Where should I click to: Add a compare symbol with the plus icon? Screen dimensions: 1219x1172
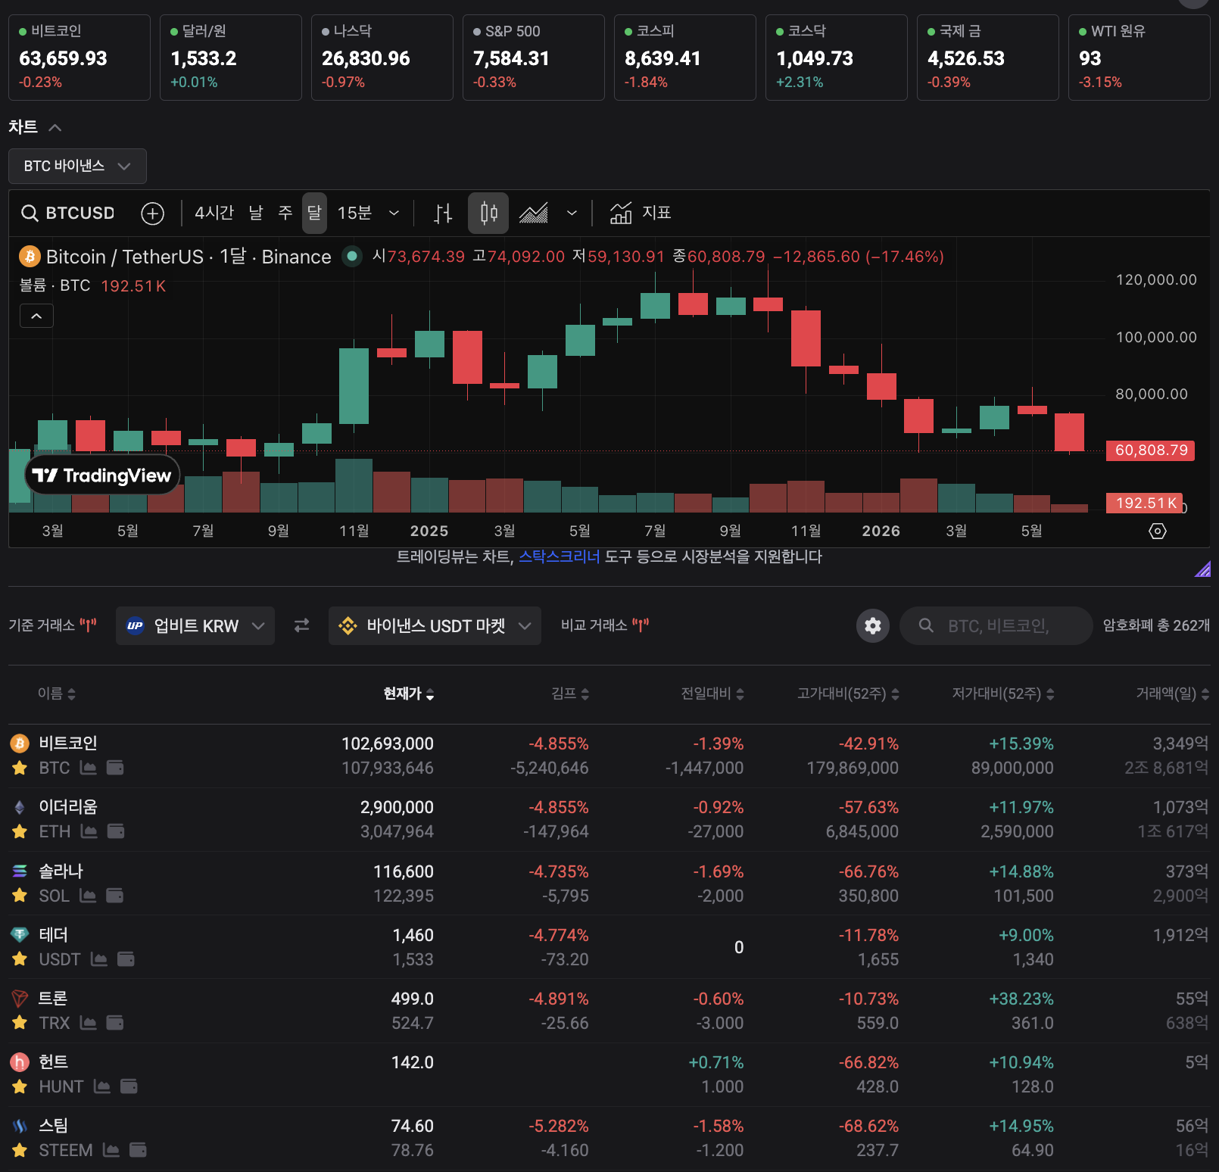pyautogui.click(x=153, y=214)
